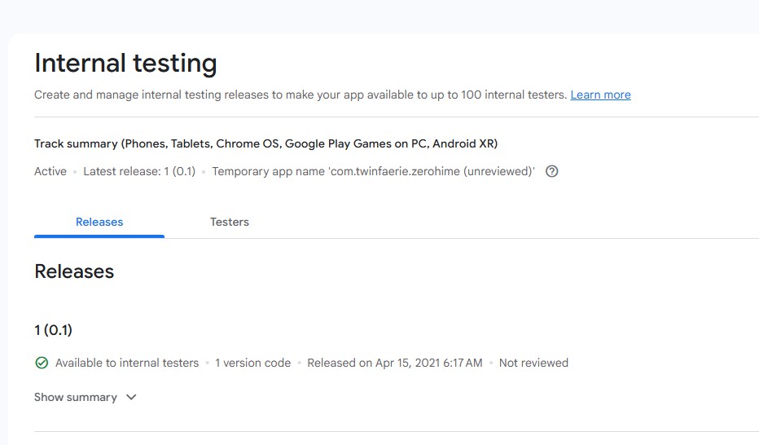Expand the Show summary chevron arrow

pyautogui.click(x=131, y=397)
